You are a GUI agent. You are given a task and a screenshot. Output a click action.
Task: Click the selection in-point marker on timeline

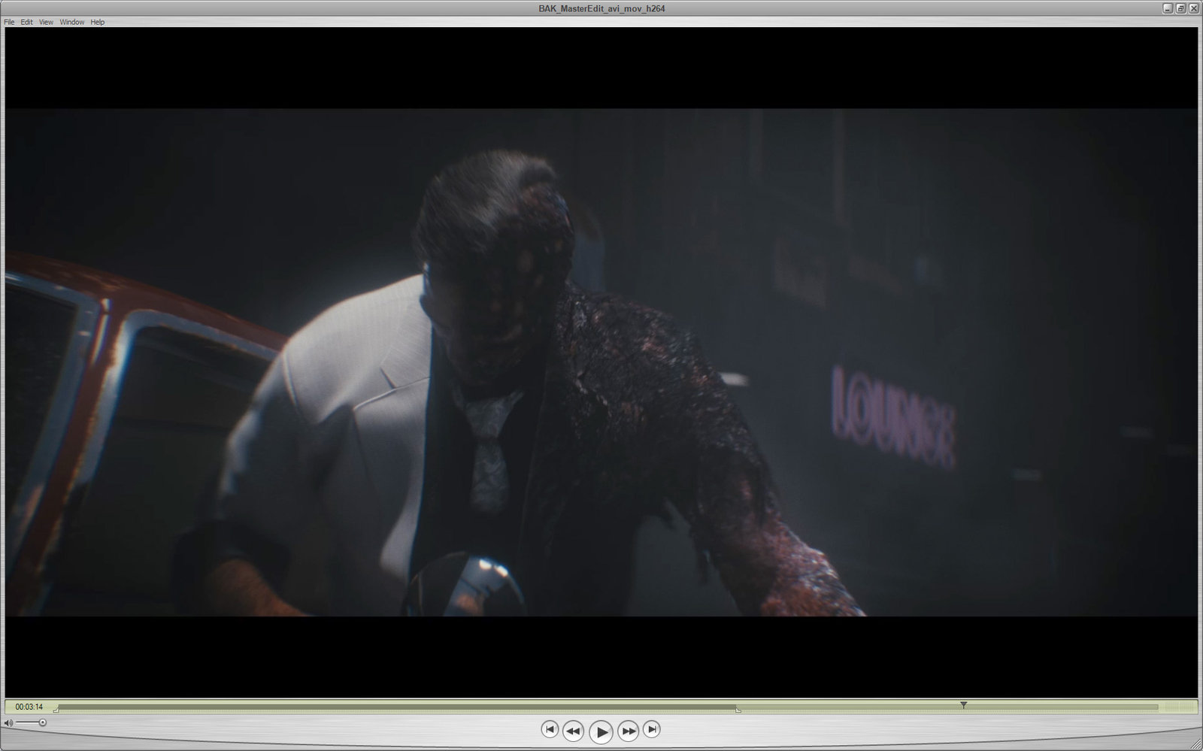[x=56, y=710]
